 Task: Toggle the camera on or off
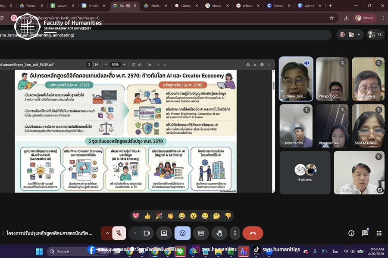point(147,233)
